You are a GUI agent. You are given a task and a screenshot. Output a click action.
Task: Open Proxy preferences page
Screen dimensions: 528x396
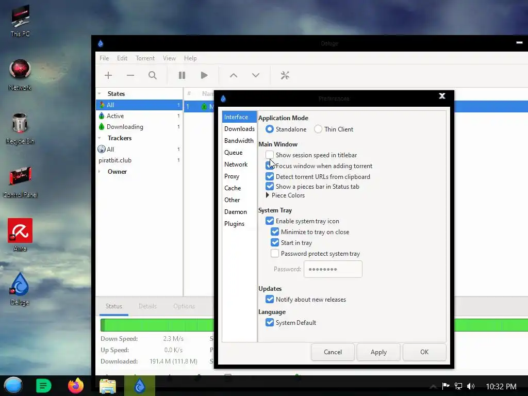[239, 176]
